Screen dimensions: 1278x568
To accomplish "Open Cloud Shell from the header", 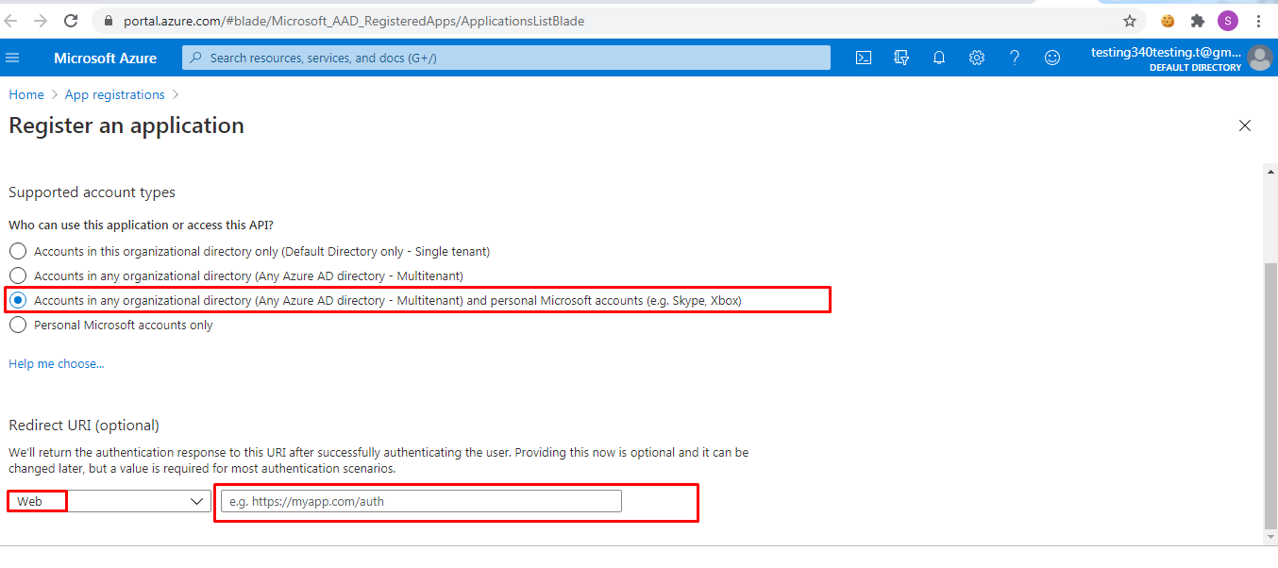I will [863, 58].
